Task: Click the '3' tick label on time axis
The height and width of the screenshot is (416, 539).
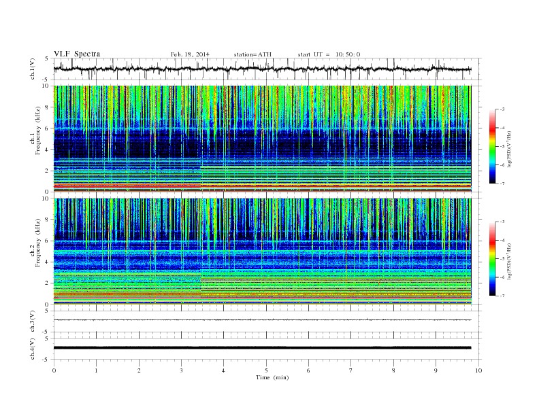Action: point(181,370)
